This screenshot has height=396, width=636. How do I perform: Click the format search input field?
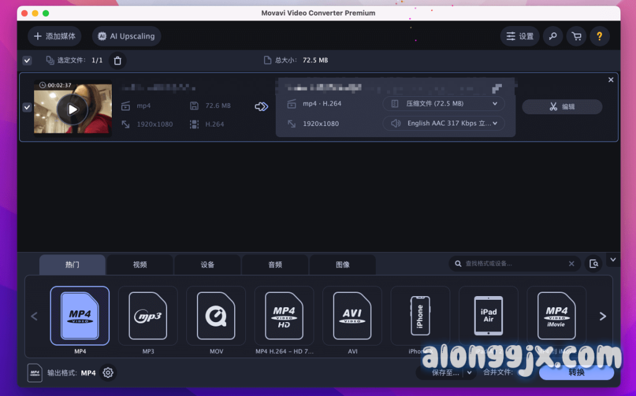514,264
